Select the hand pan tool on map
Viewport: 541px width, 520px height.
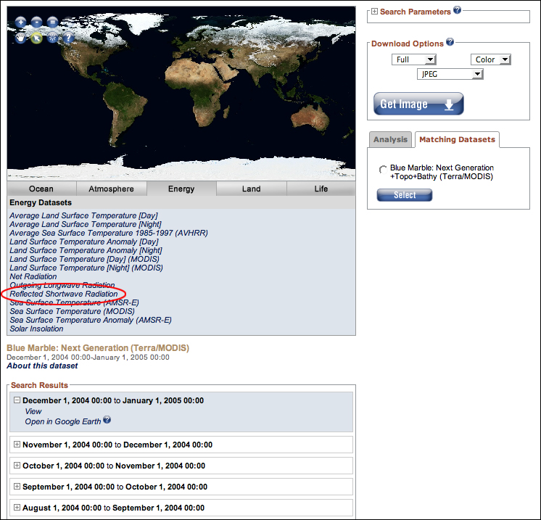[20, 38]
